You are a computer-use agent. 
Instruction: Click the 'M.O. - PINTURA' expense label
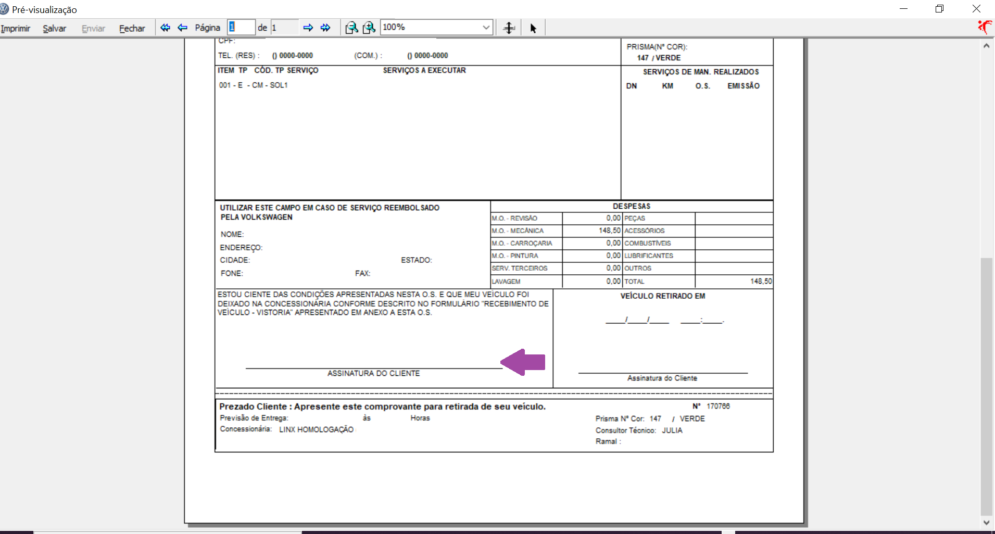point(515,256)
